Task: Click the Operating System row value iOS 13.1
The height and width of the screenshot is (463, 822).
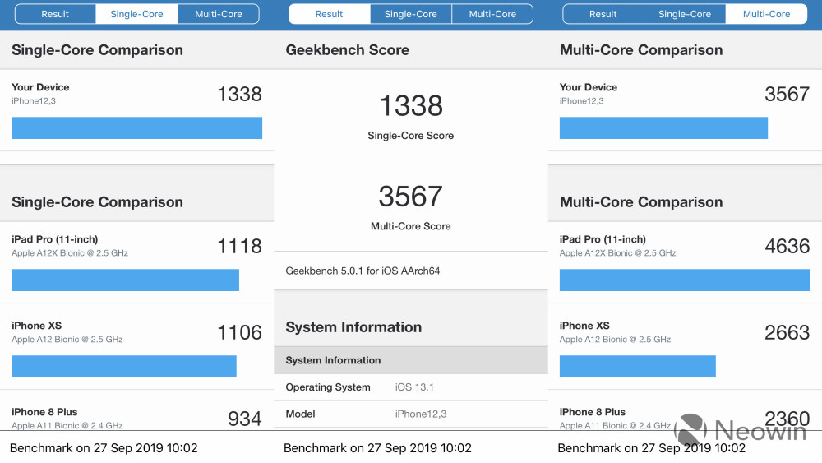Action: [414, 387]
